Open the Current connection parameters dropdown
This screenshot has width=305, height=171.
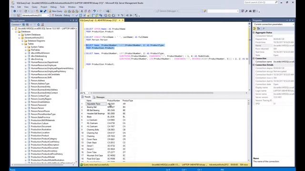tap(273, 24)
